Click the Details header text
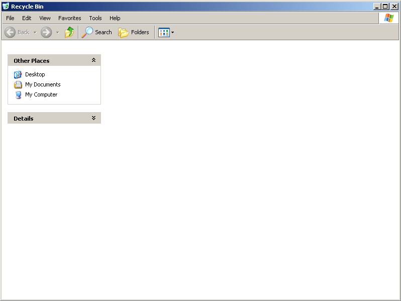 click(x=24, y=119)
